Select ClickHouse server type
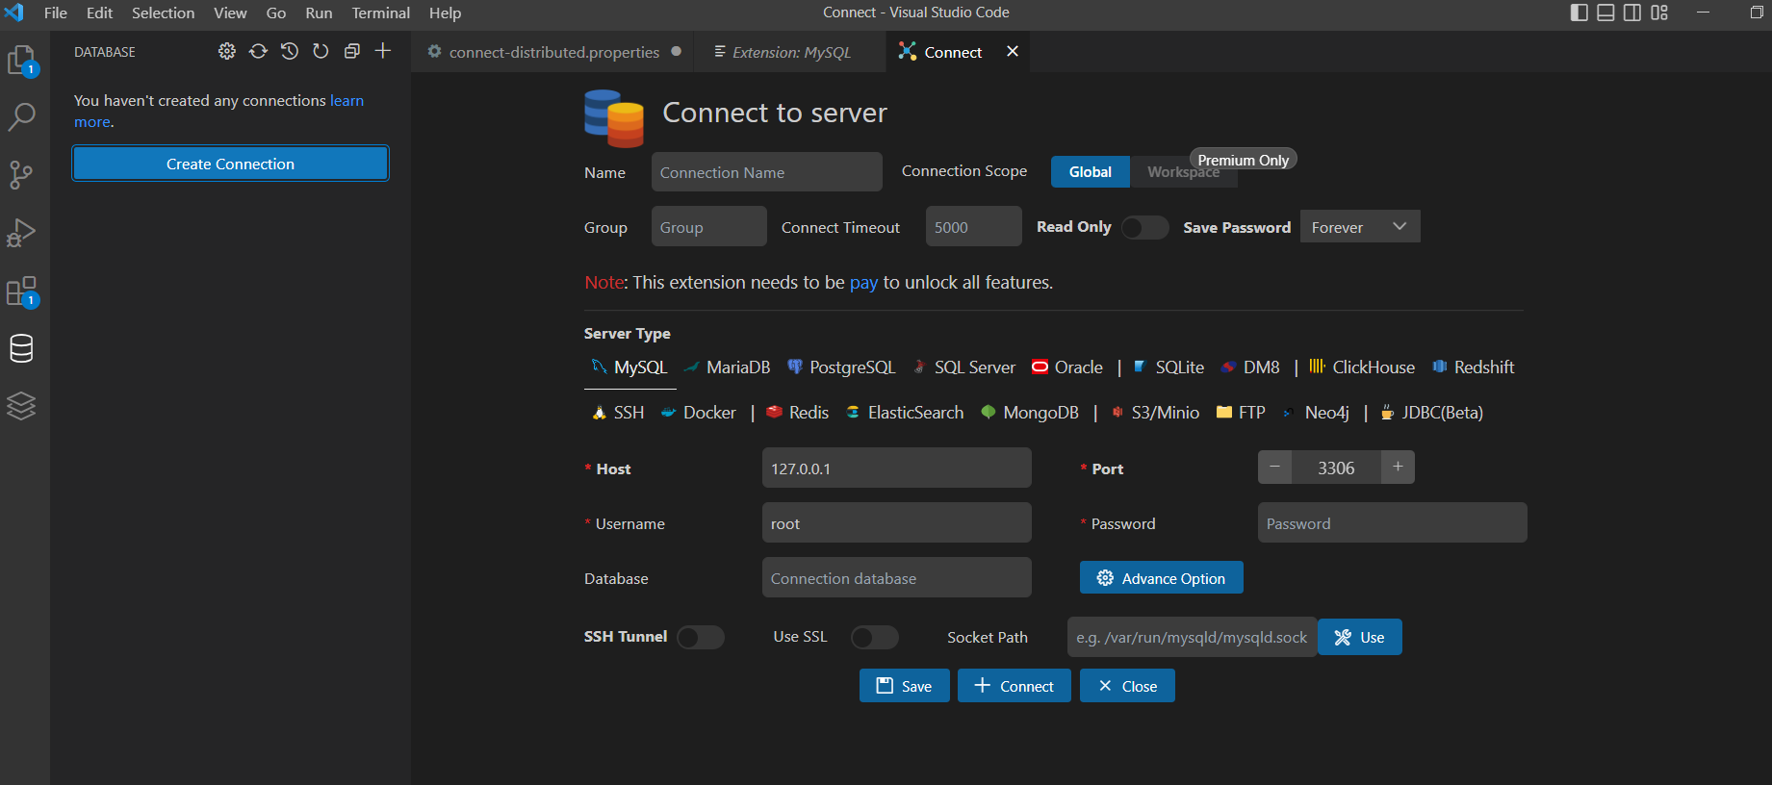Screen dimensions: 1772x785 1362,367
